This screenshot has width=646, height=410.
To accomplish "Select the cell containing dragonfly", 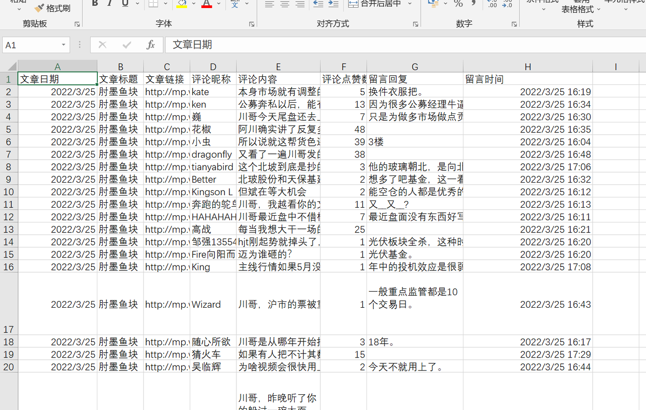I will pos(213,154).
